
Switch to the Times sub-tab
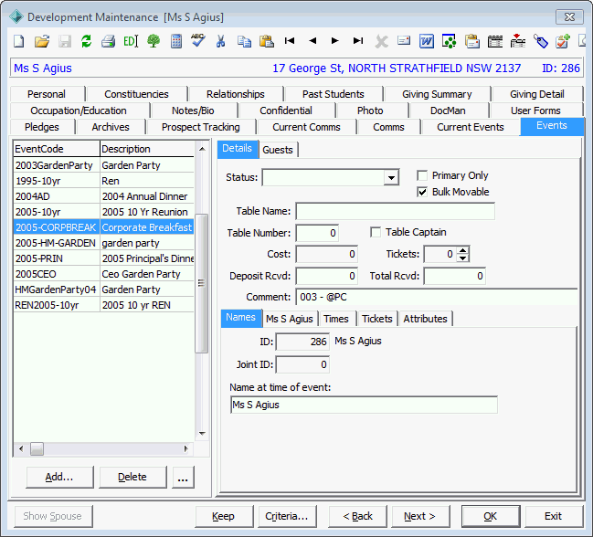pyautogui.click(x=336, y=319)
